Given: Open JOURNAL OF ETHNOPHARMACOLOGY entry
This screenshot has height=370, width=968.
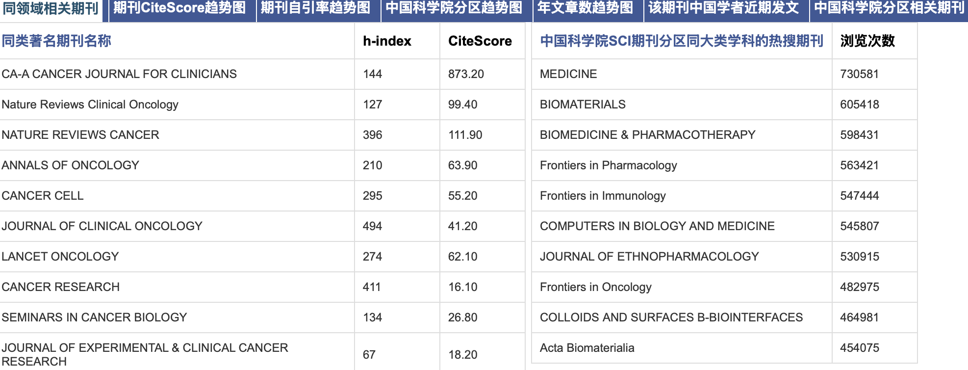Looking at the screenshot, I should coord(649,257).
